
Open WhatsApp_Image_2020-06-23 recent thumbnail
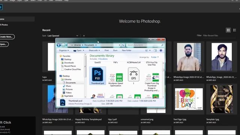click(x=222, y=57)
